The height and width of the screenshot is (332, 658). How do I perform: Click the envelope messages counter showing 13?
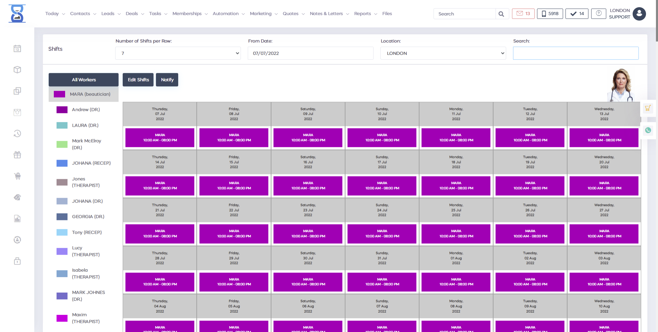point(523,14)
